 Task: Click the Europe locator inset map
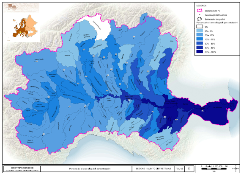pyautogui.click(x=25, y=26)
